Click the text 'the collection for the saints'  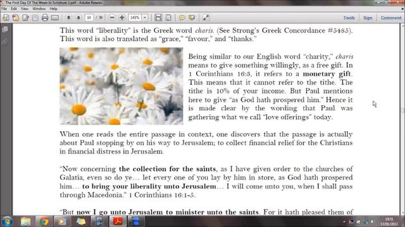(167, 169)
